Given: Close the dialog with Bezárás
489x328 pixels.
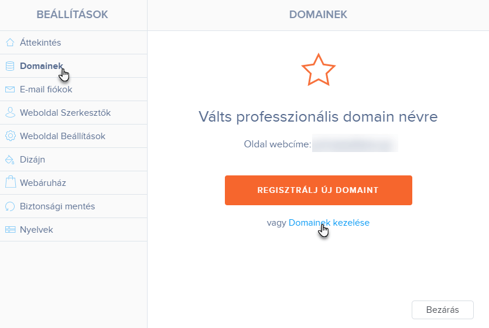Looking at the screenshot, I should (443, 310).
